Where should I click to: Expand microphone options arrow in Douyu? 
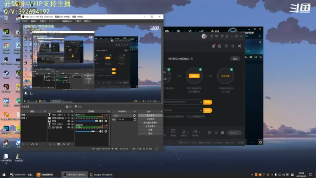click(x=188, y=132)
